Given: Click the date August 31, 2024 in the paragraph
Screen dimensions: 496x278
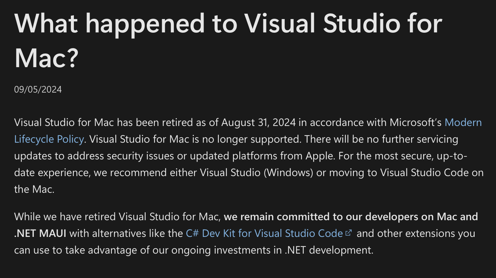Looking at the screenshot, I should point(259,123).
